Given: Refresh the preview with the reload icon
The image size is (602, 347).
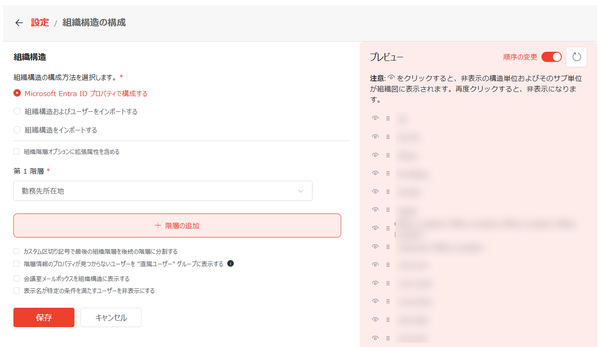Looking at the screenshot, I should [576, 57].
